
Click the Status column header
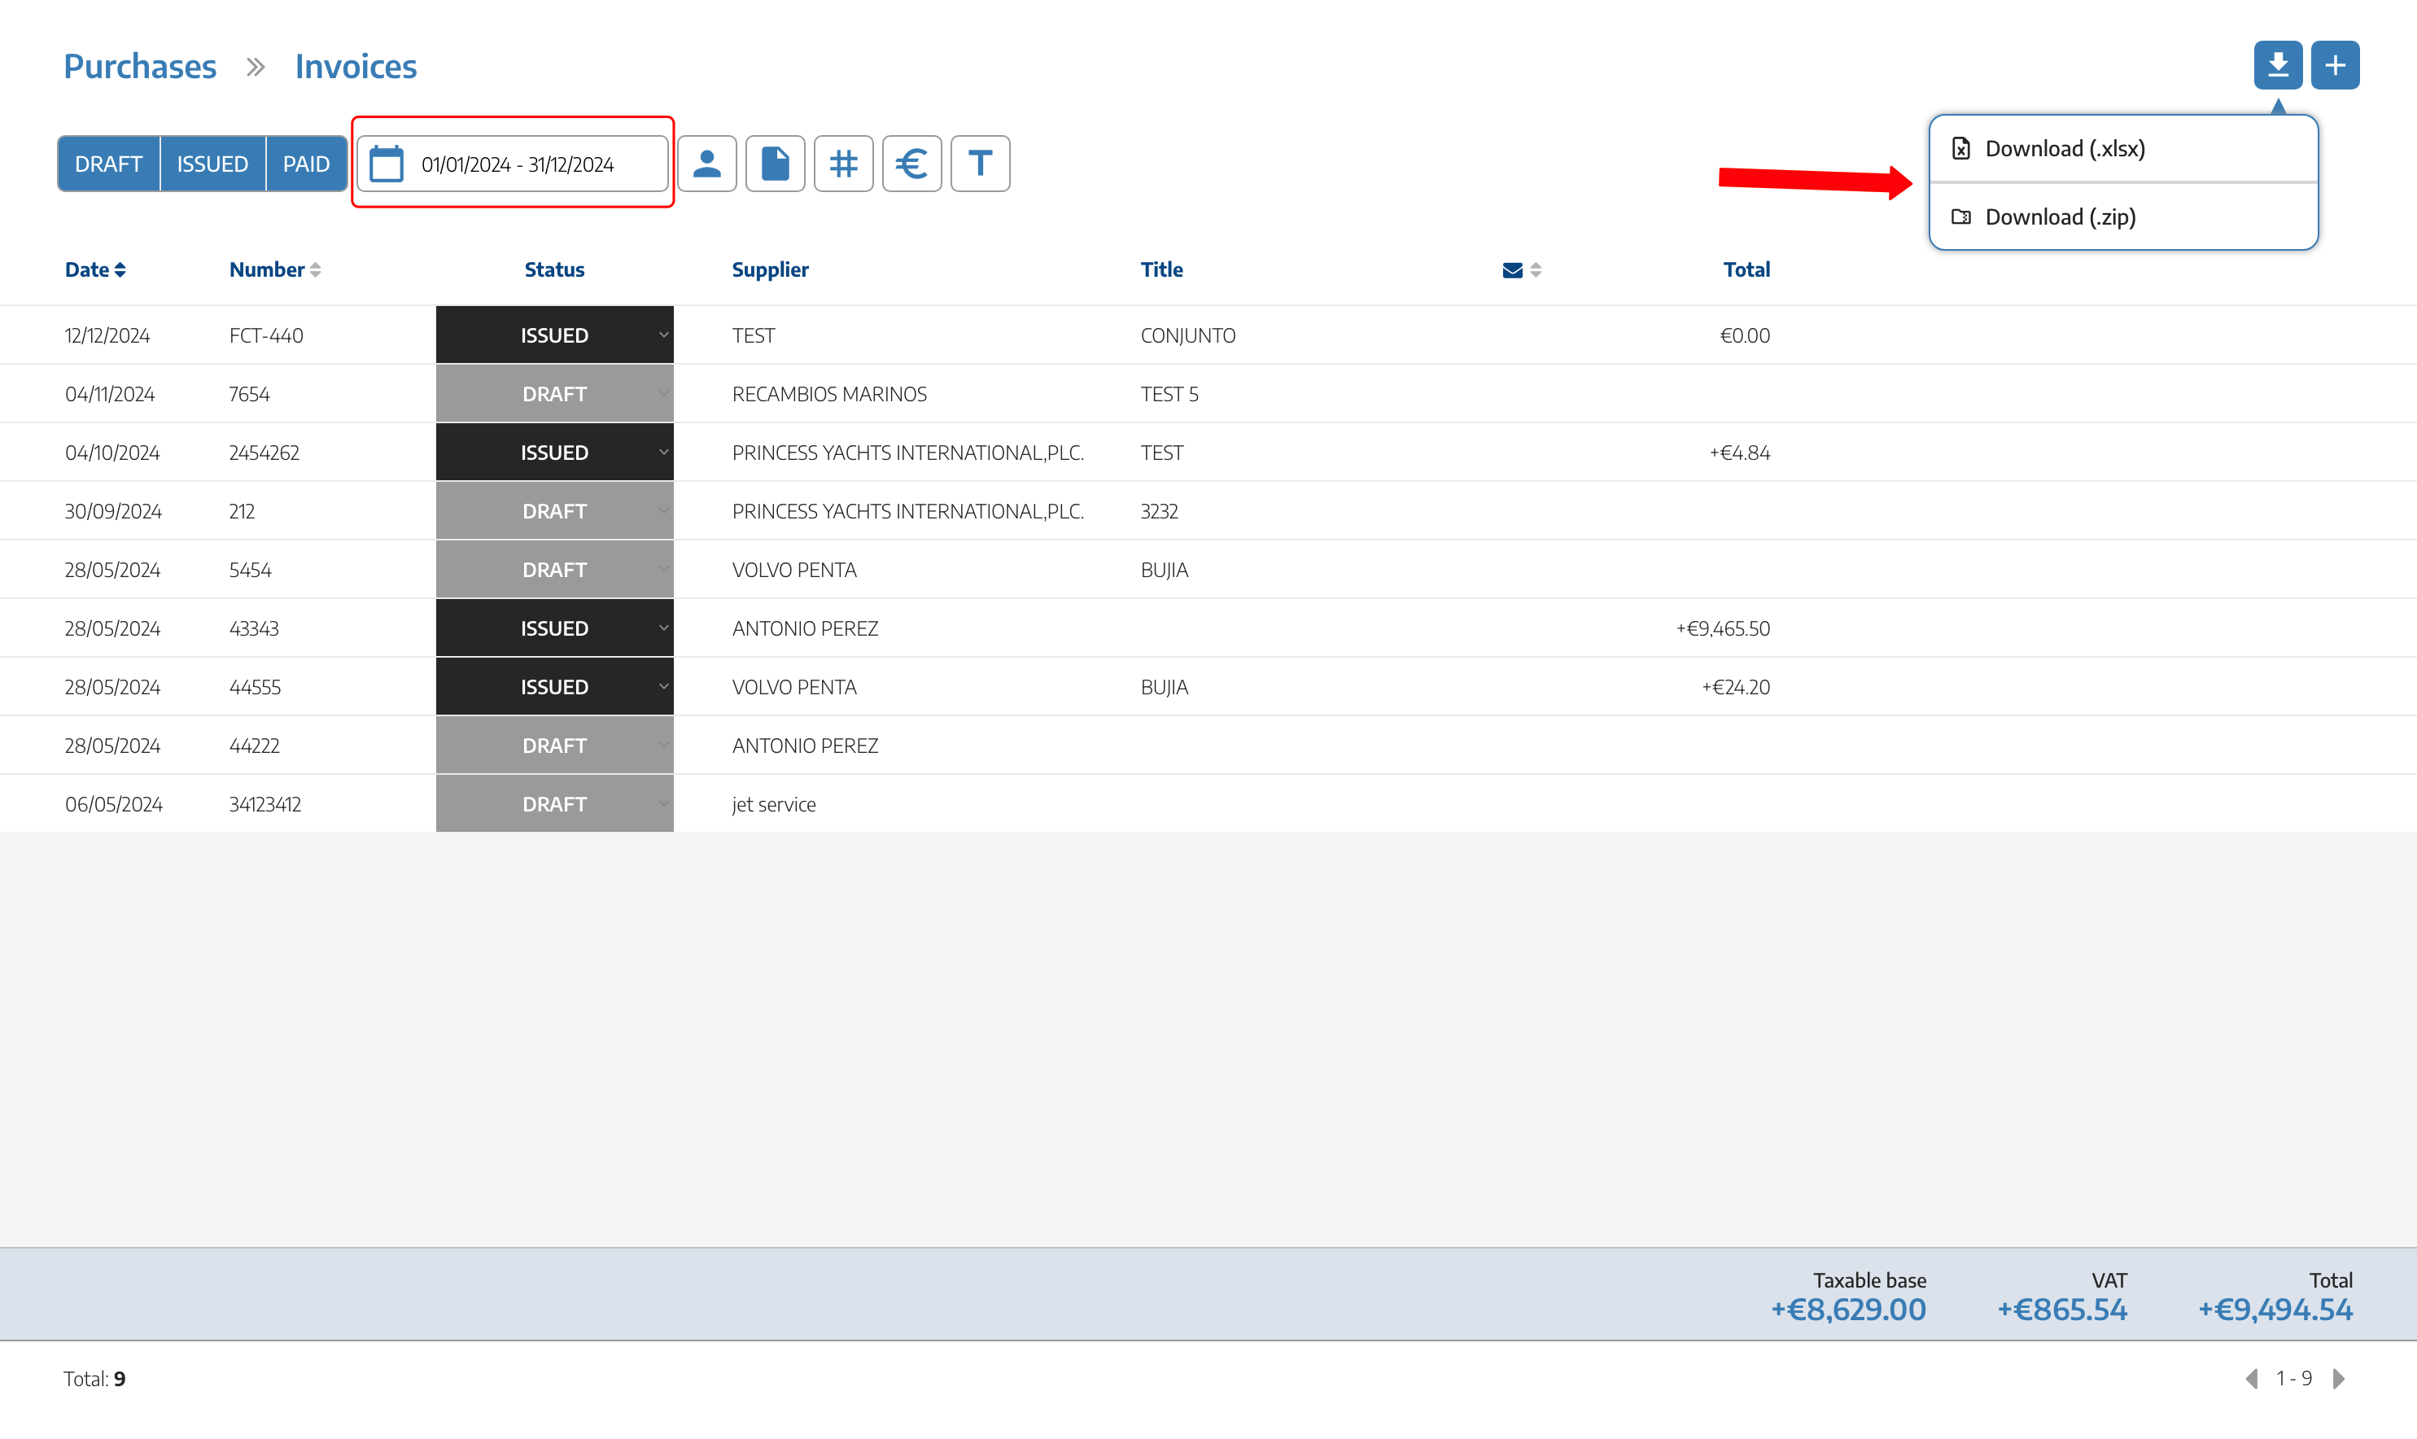point(554,269)
